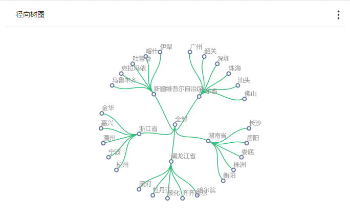The image size is (350, 219).
Task: Click the 乌鲁木齐 city node
Action: tap(112, 85)
